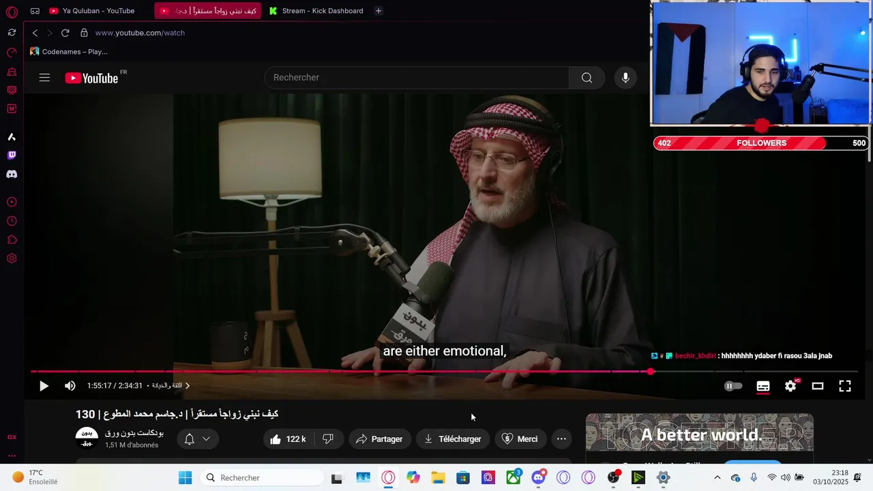The height and width of the screenshot is (491, 873).
Task: Play the paused video
Action: coord(44,386)
